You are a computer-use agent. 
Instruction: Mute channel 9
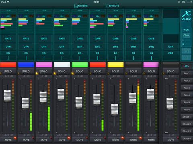tap(151, 140)
